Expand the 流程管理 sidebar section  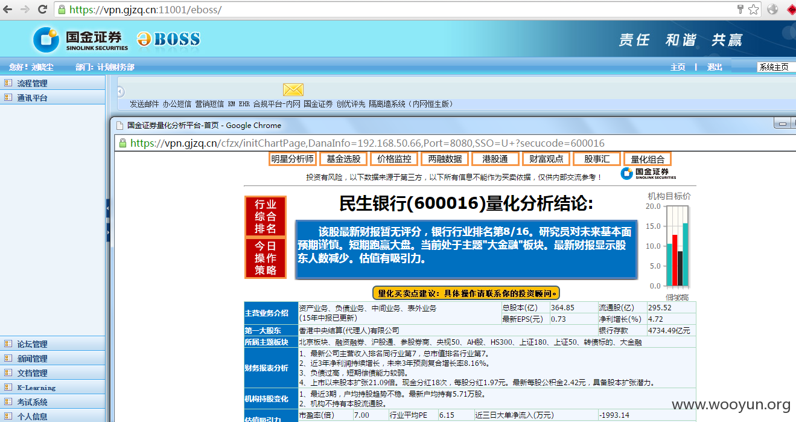[x=53, y=83]
